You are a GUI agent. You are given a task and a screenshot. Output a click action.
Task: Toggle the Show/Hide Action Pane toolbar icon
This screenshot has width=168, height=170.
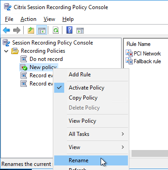tap(80, 30)
